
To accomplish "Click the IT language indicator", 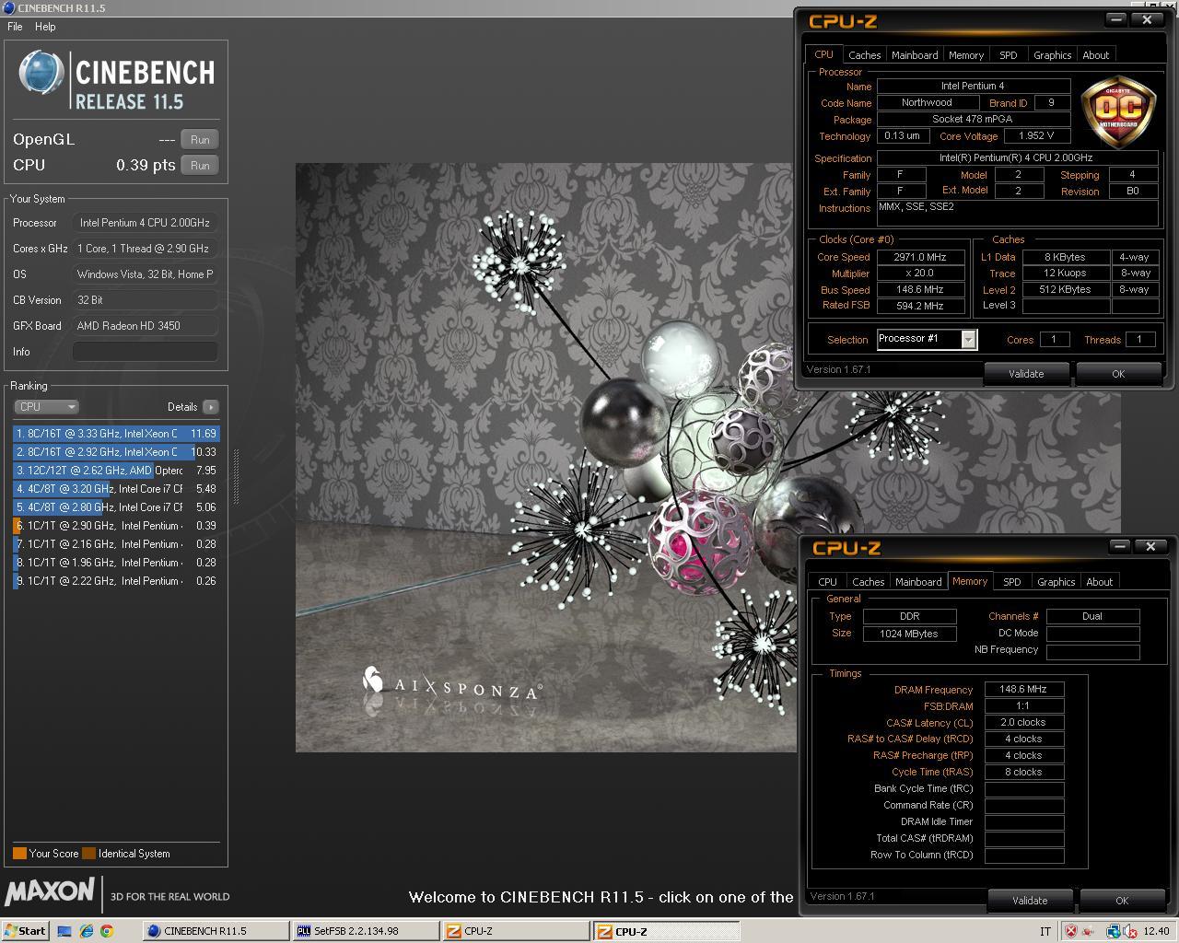I will pos(1045,931).
